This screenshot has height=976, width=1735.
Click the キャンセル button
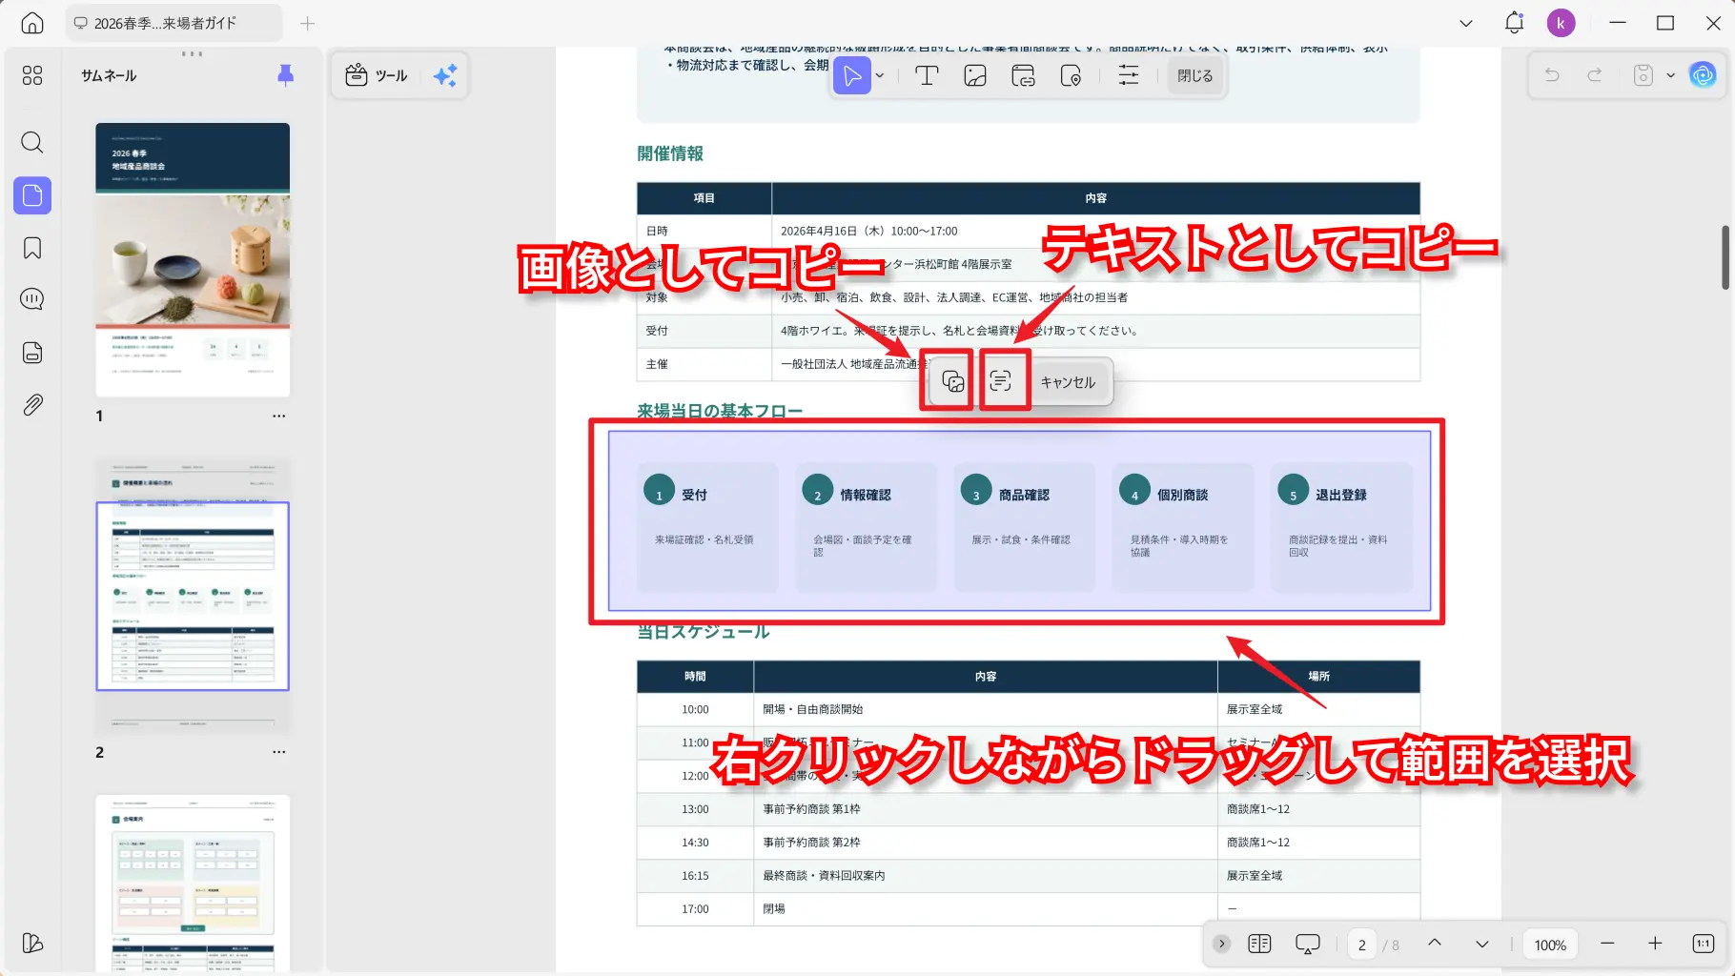click(1068, 382)
